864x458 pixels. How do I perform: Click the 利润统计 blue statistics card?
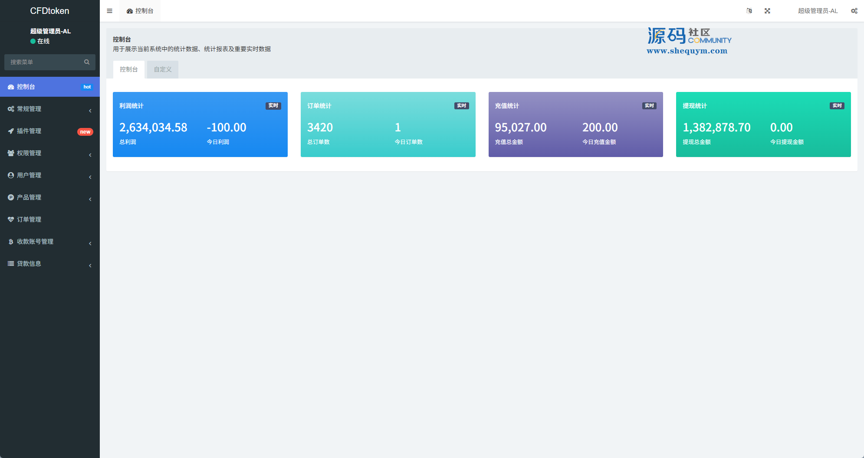pos(200,124)
